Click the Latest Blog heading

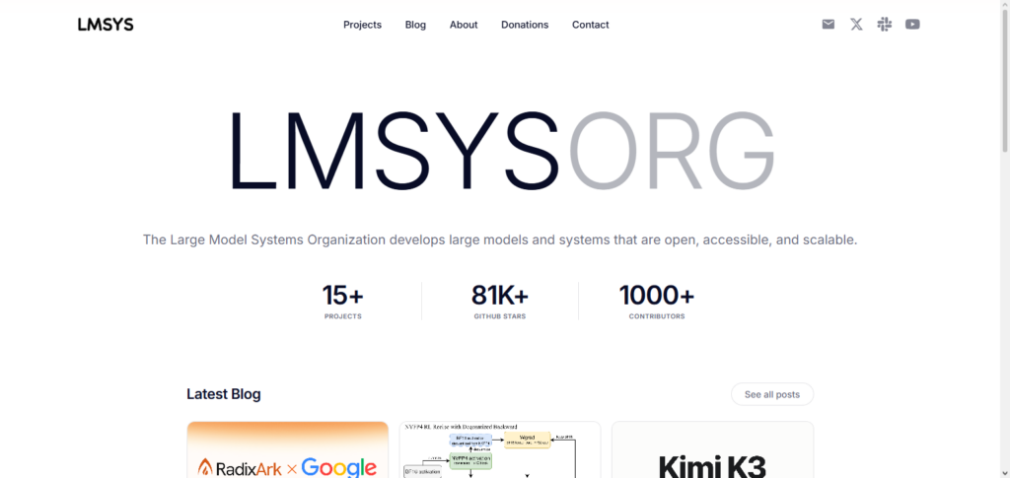pos(224,394)
